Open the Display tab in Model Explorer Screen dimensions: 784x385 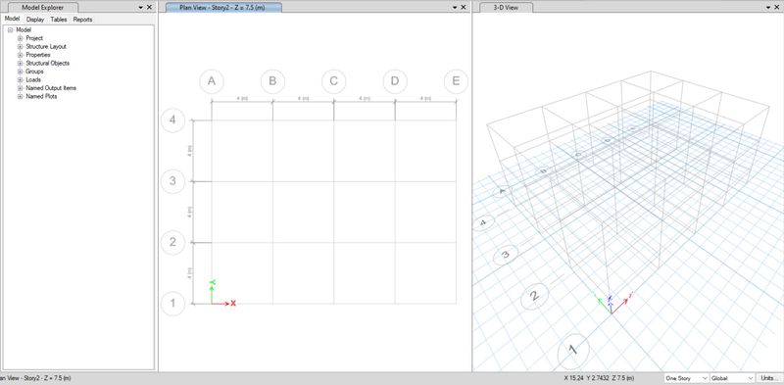pos(35,20)
